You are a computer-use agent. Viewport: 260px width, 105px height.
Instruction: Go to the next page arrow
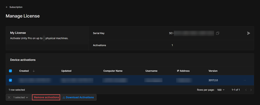tap(251, 90)
